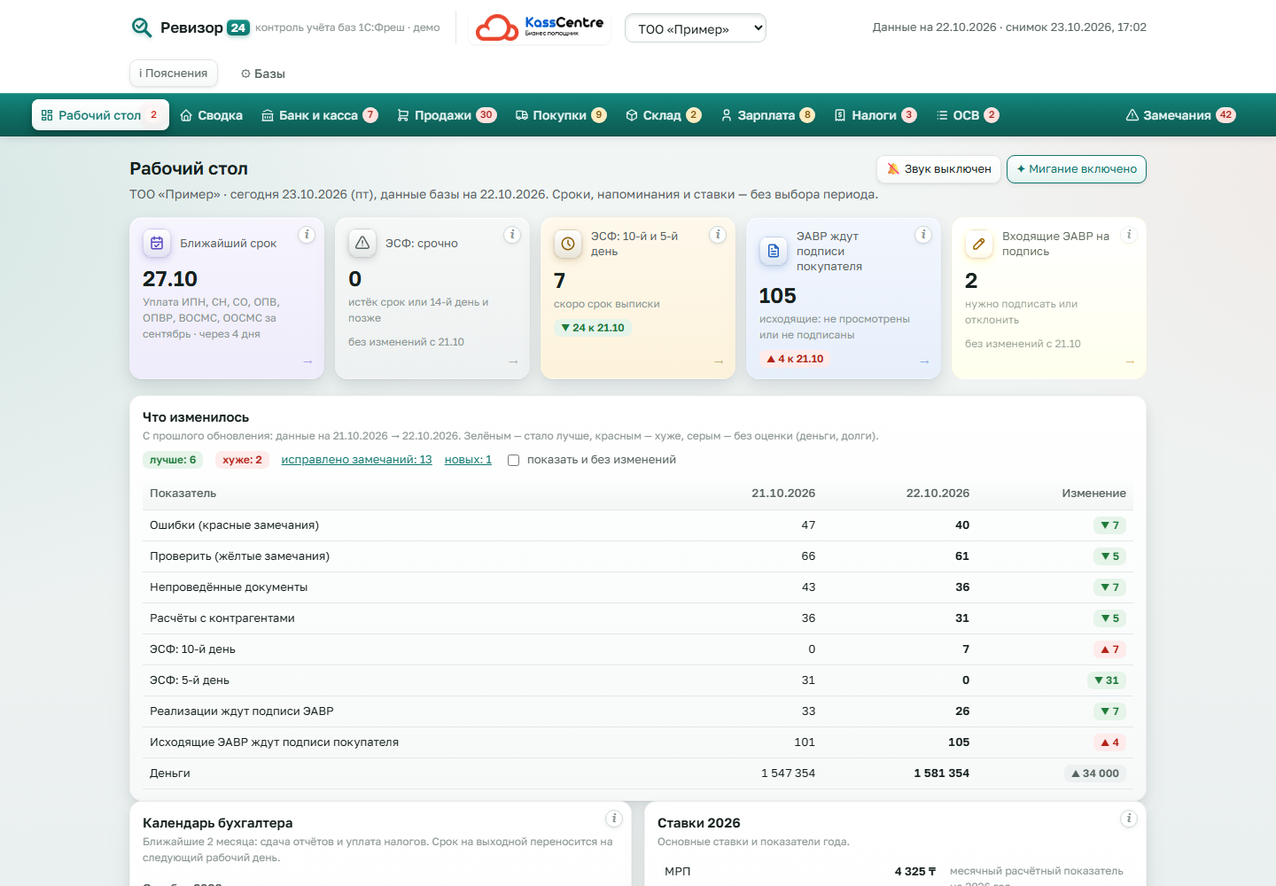
Task: Open the 'новых: 1' link
Action: (468, 460)
